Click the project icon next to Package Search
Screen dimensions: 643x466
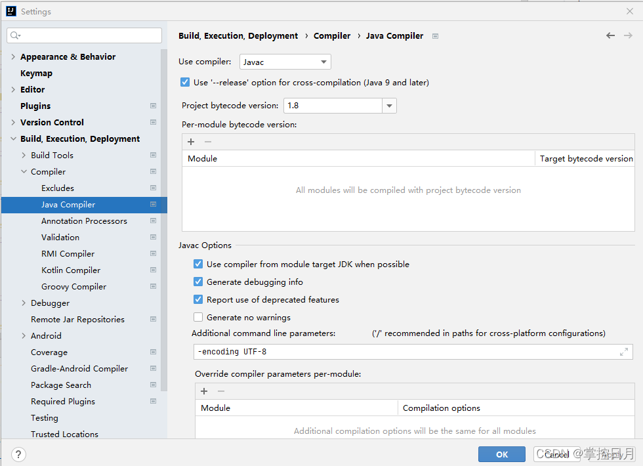(153, 385)
